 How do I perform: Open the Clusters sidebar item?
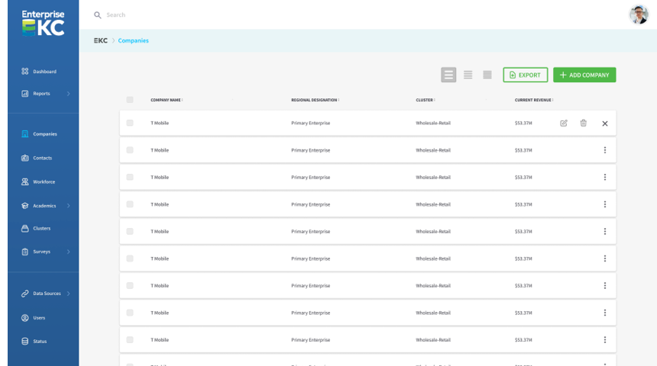[40, 228]
